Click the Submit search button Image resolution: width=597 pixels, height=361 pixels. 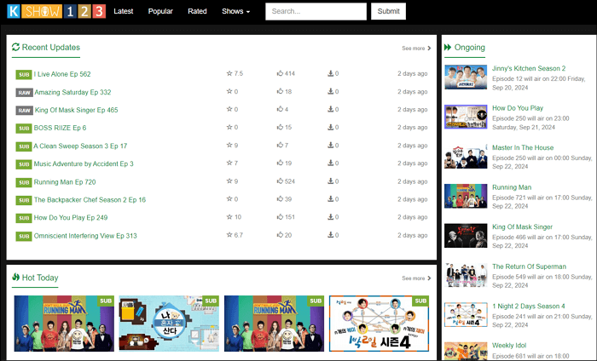tap(388, 11)
